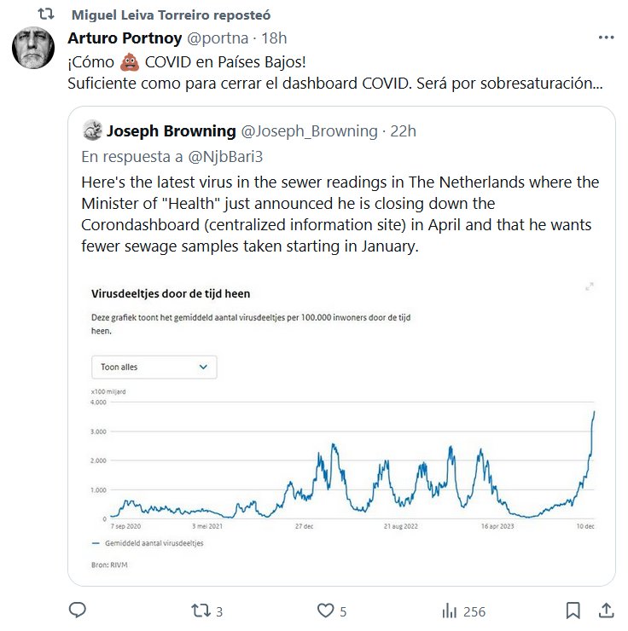Click the chevron in Toon alles selector
This screenshot has height=631, width=628.
pyautogui.click(x=203, y=367)
